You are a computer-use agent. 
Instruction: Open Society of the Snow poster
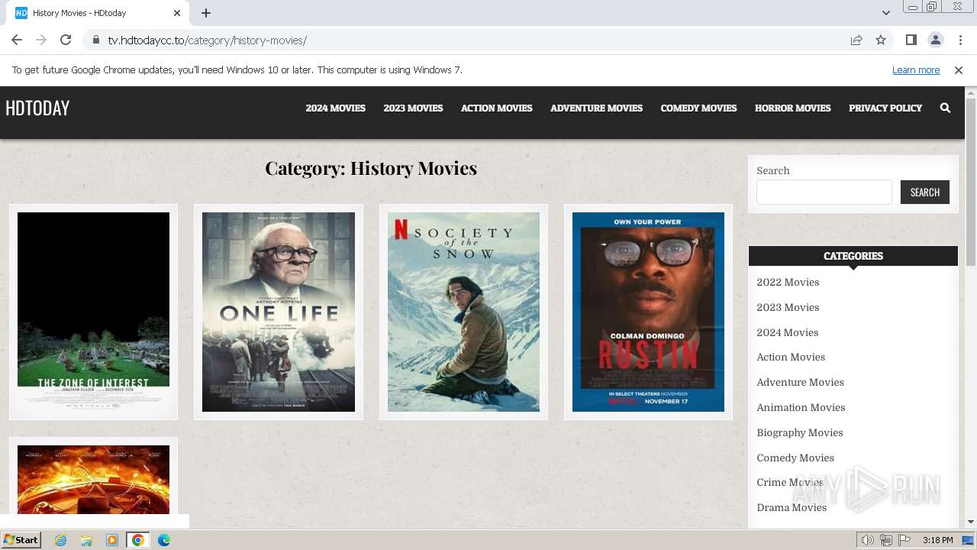[x=463, y=312]
